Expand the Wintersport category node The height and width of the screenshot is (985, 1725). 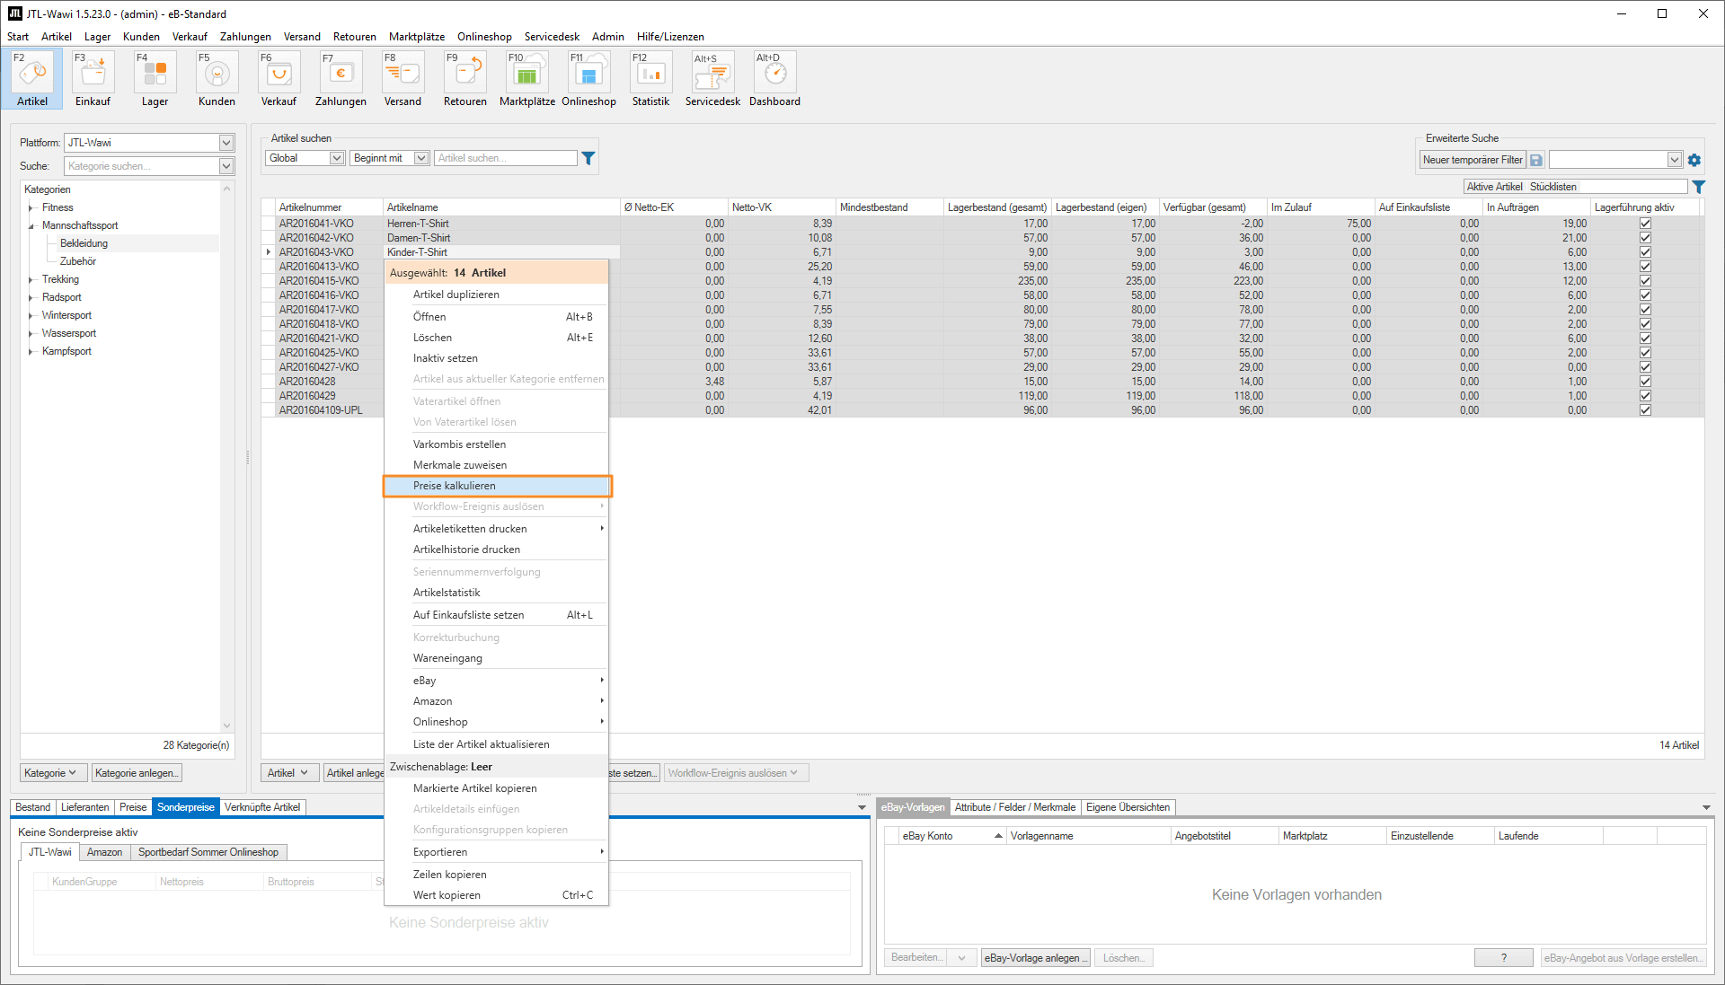pos(31,315)
